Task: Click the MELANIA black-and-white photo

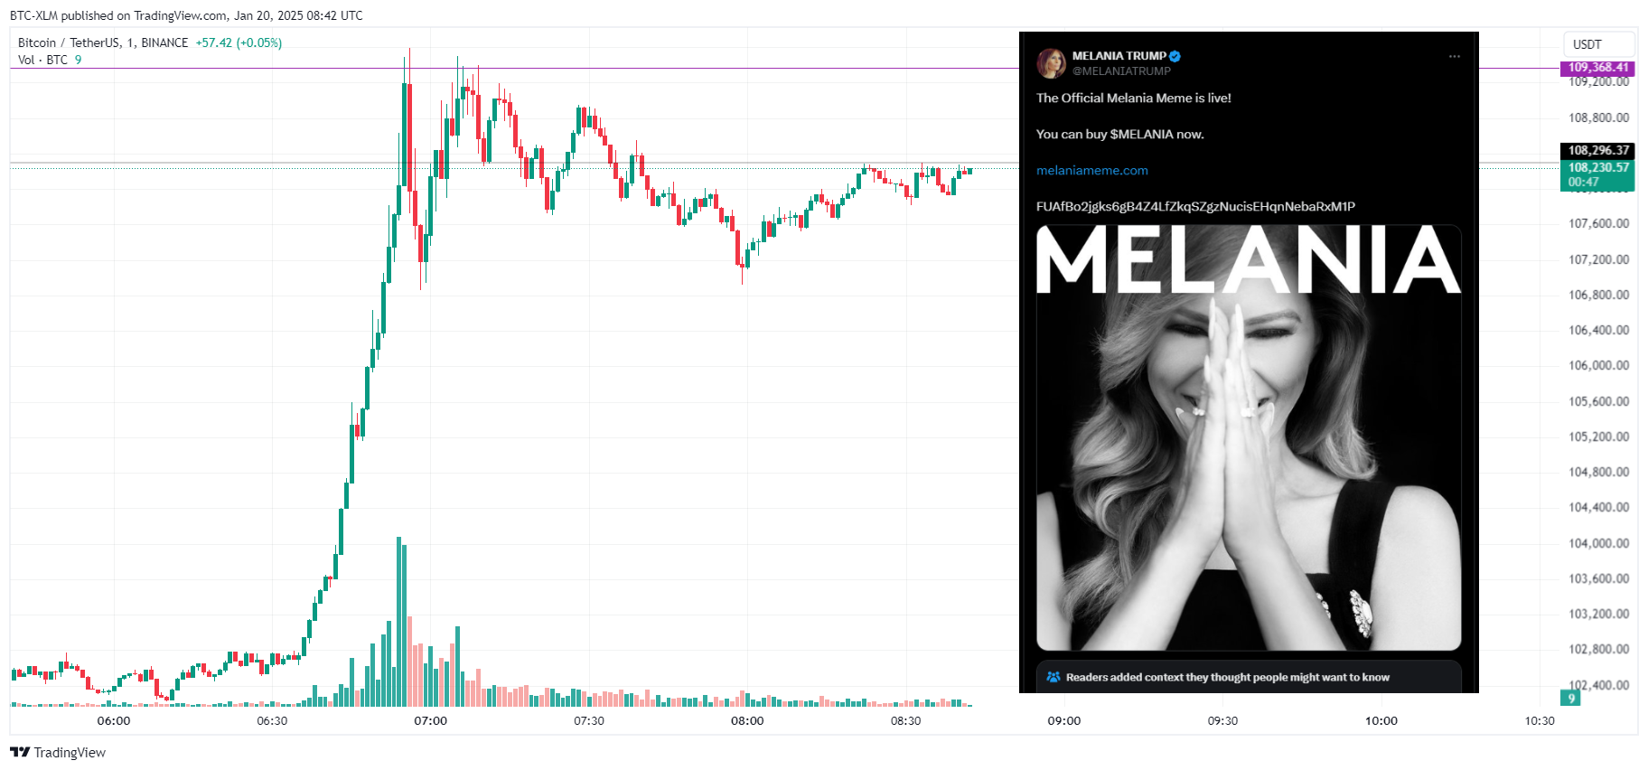Action: coord(1249,437)
